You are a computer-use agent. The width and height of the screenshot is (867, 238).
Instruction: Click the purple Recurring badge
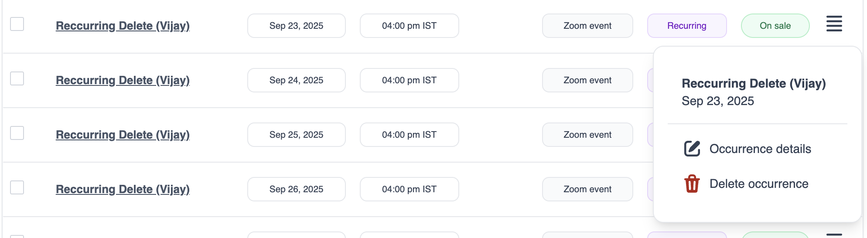pyautogui.click(x=686, y=26)
